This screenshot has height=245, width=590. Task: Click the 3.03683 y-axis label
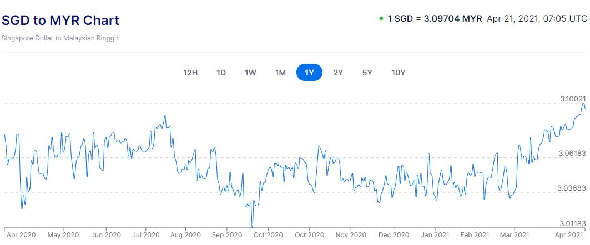[572, 188]
